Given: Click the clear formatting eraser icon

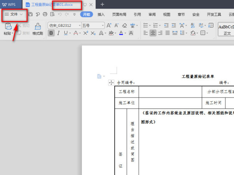Looking at the screenshot, I should pyautogui.click(x=124, y=25).
